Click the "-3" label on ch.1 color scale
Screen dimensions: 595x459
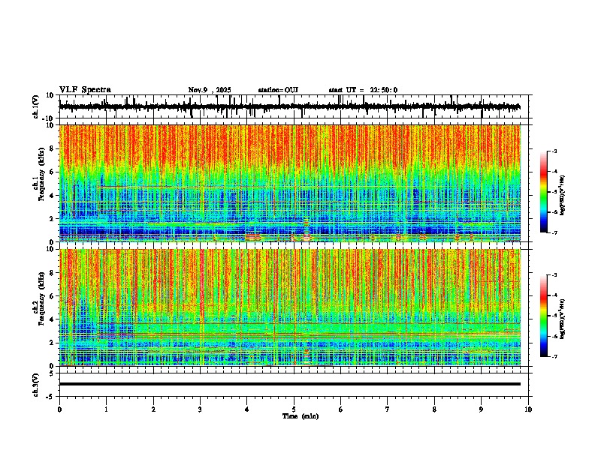pos(554,151)
